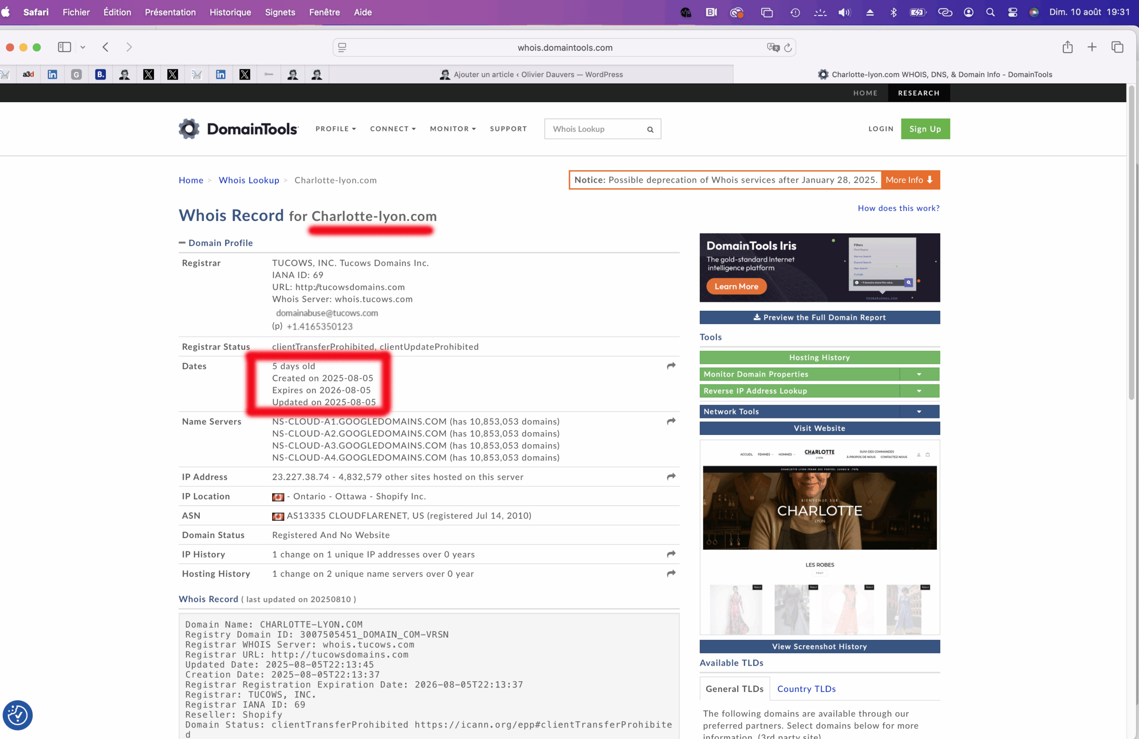Screen dimensions: 1139x739
Task: Click the green Hosting History button
Action: (x=819, y=357)
